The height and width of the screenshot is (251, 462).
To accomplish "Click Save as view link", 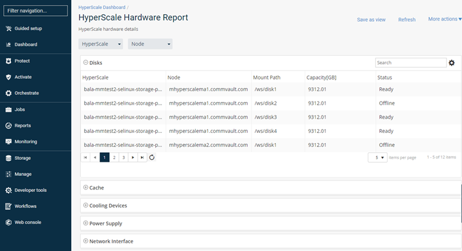I will coord(372,20).
